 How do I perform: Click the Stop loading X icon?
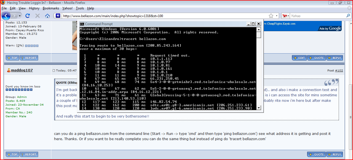coord(38,16)
